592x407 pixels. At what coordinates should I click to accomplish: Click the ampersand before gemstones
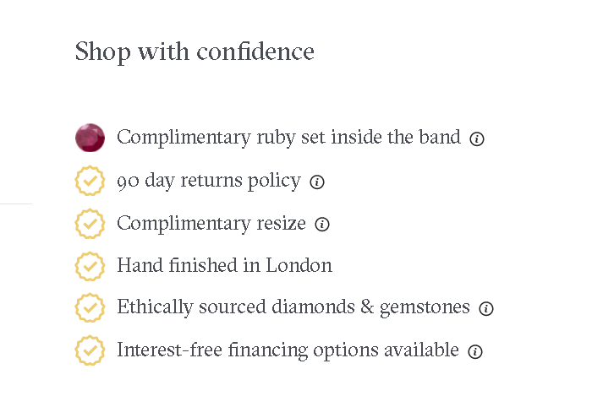(x=367, y=306)
